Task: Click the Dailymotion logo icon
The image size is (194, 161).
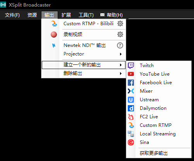Action: (131, 108)
